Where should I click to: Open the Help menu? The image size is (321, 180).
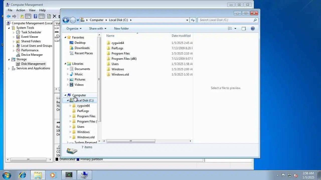42,10
